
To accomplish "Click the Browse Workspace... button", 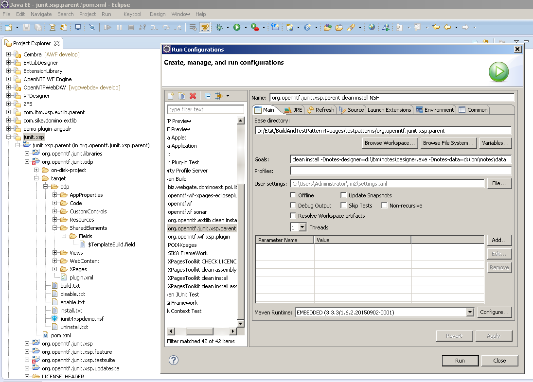I will pos(390,143).
